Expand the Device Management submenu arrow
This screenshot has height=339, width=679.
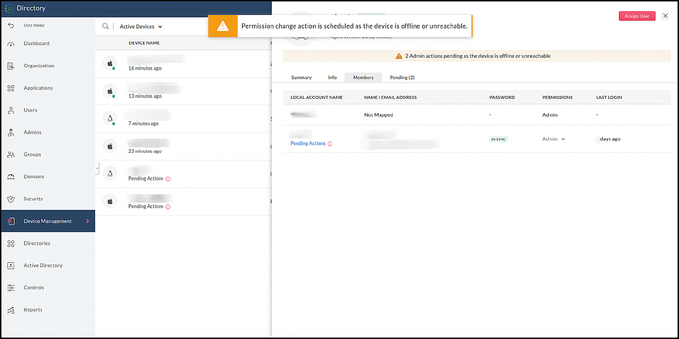click(87, 221)
